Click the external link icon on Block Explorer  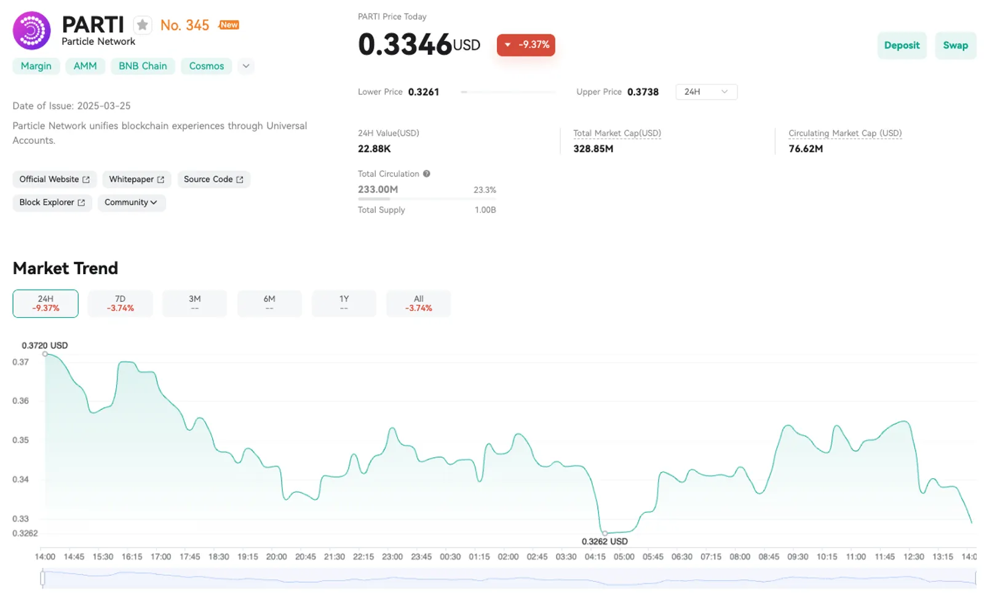(x=81, y=202)
